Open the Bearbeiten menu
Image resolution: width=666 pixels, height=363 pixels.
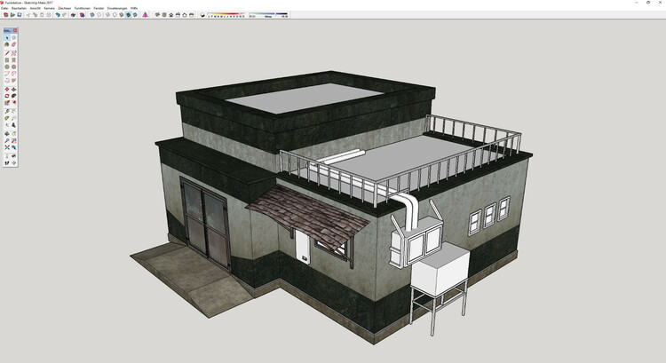(x=20, y=8)
